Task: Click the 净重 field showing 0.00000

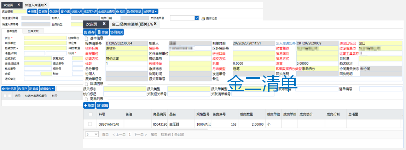Action: tap(318, 64)
